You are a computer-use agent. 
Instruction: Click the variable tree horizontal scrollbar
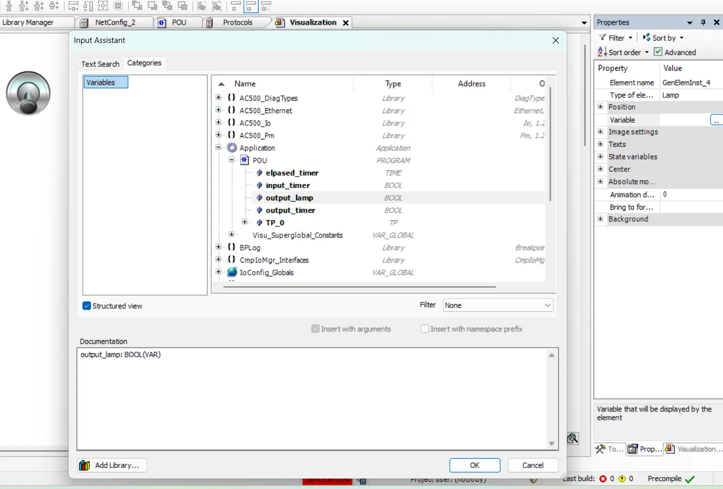pos(359,287)
